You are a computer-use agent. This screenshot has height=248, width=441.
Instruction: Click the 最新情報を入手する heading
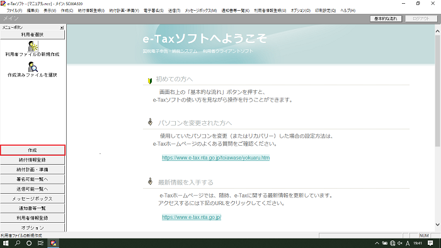coord(186,182)
